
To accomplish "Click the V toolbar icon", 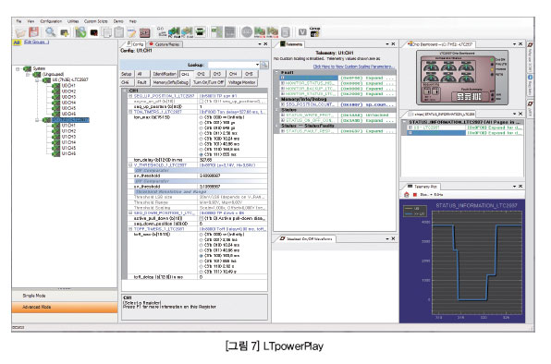I will [x=302, y=32].
